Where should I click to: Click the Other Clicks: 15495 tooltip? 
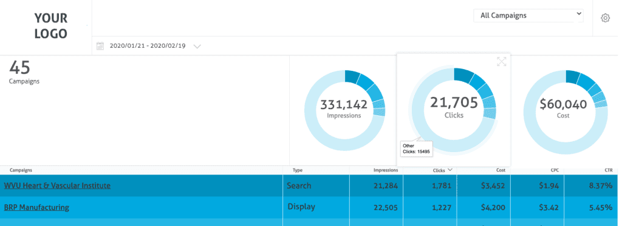tap(417, 148)
